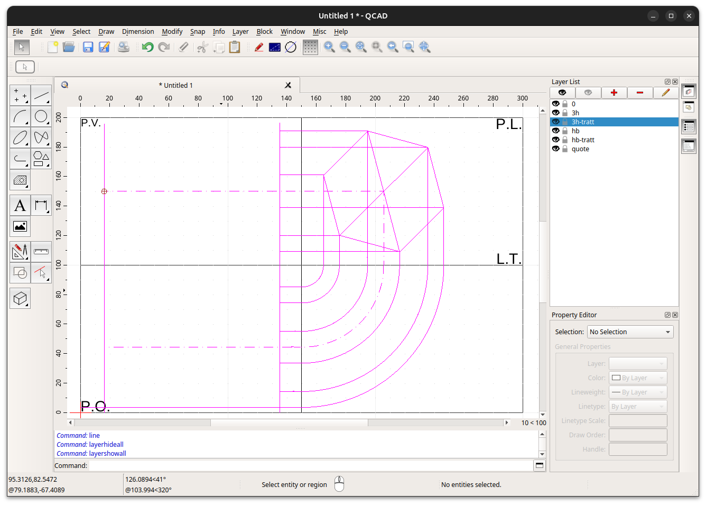The width and height of the screenshot is (706, 505).
Task: Open the Measuring tools icon
Action: 41,252
